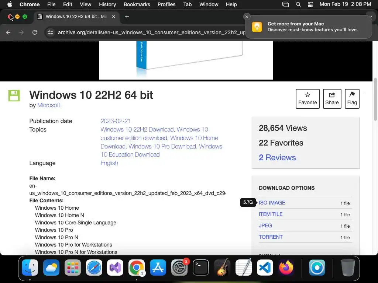Click the Favorite star button
The height and width of the screenshot is (283, 378).
307,99
